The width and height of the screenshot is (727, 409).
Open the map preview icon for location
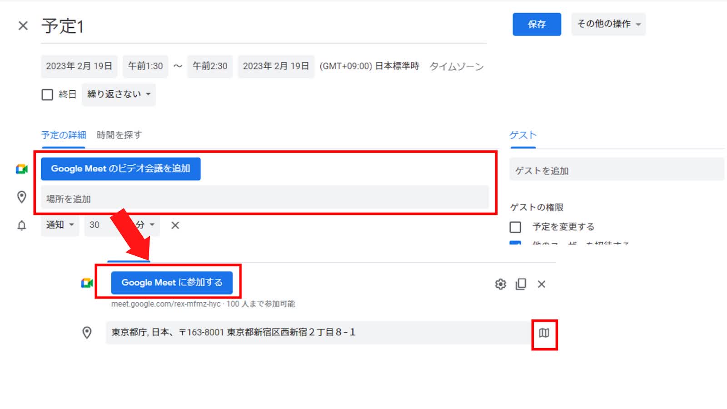(x=544, y=333)
